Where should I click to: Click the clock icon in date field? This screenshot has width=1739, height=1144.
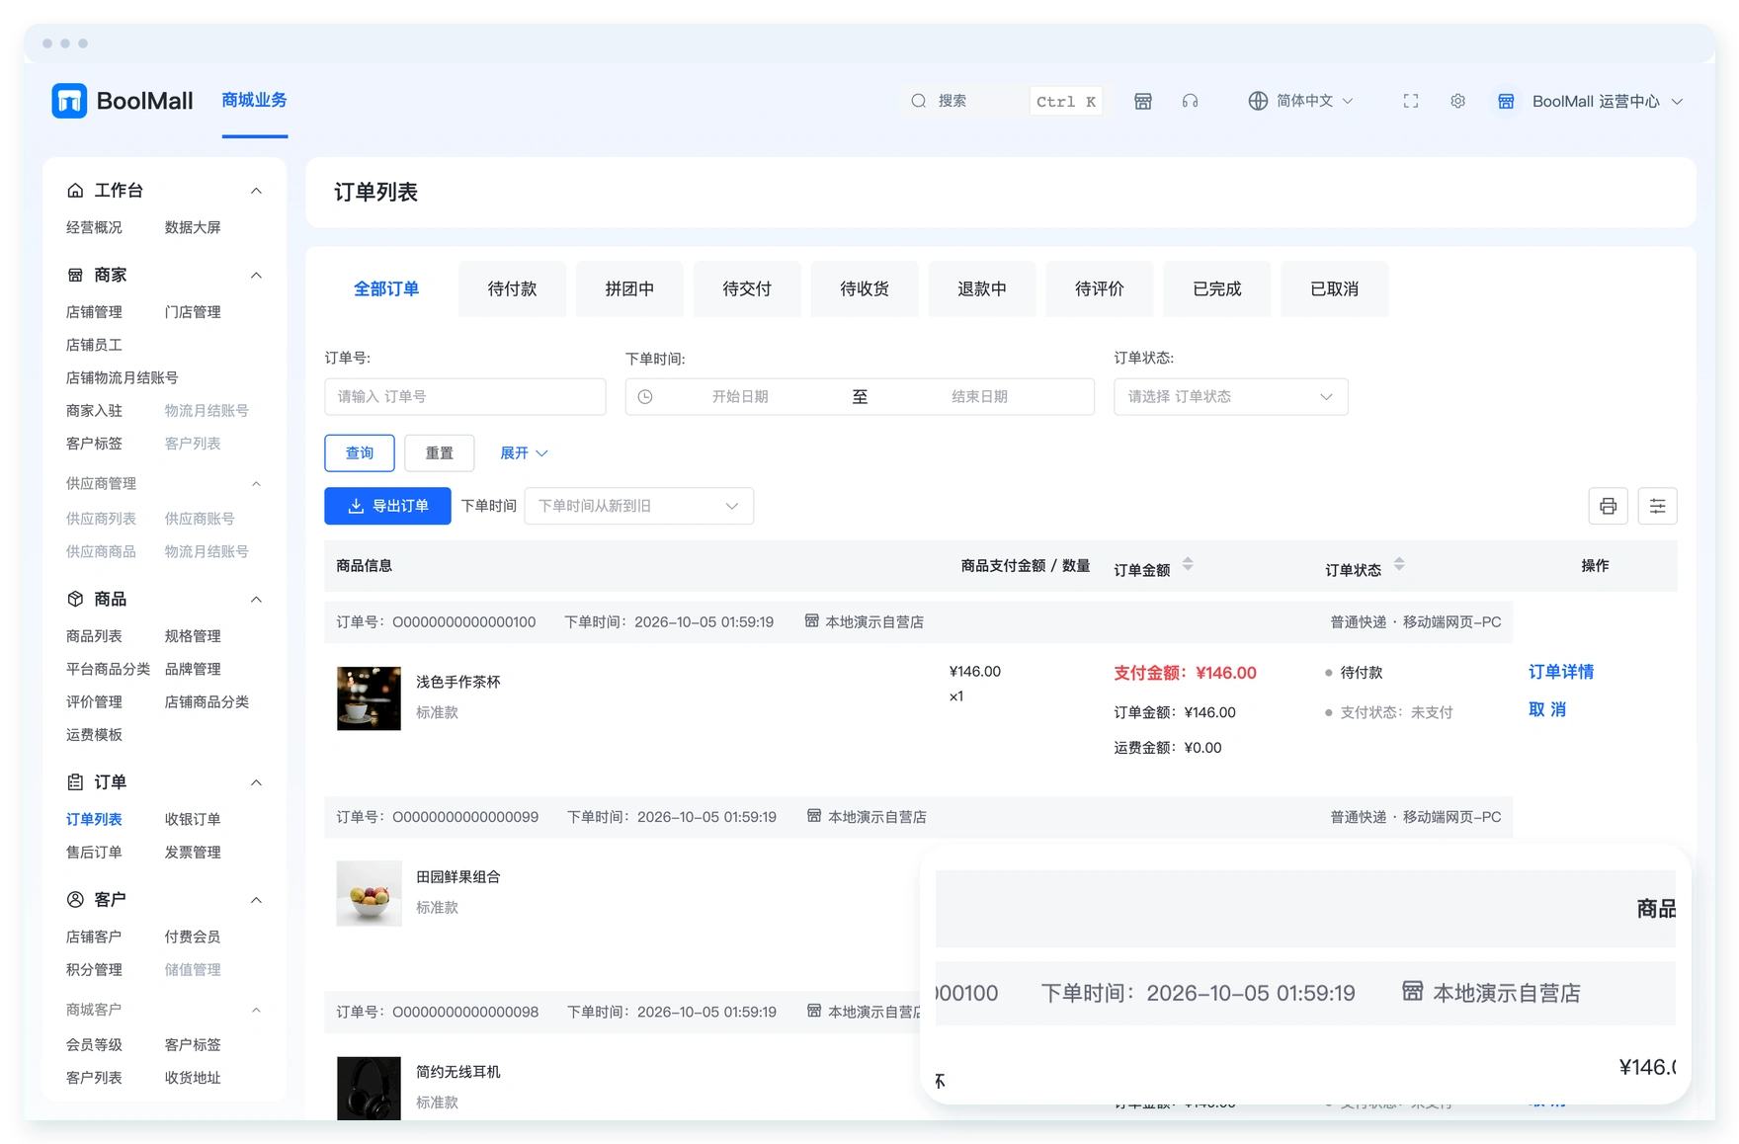(x=645, y=397)
